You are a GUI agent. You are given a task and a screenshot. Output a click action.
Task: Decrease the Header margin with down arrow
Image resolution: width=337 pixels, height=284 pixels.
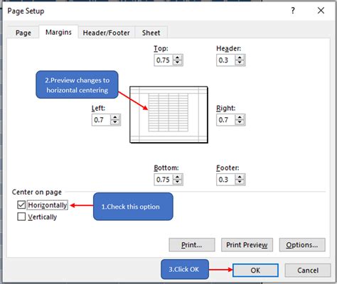(240, 62)
